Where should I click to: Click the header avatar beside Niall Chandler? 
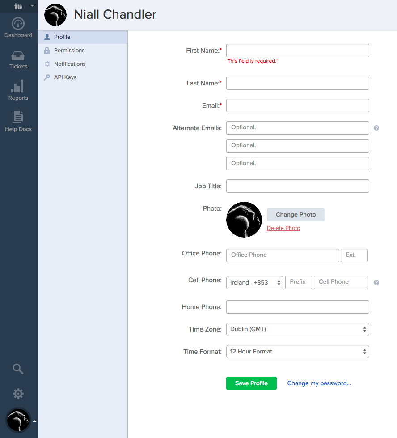[55, 15]
